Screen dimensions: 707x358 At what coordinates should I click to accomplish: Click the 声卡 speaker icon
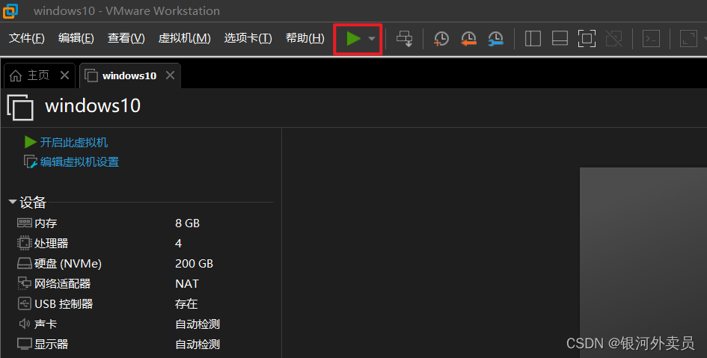coord(25,324)
